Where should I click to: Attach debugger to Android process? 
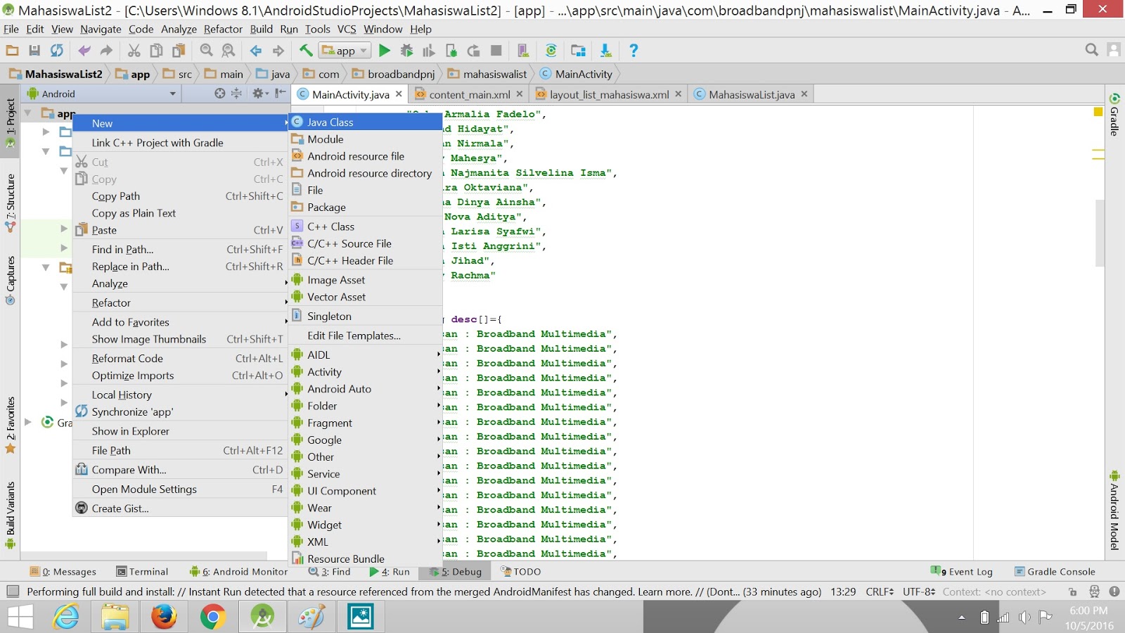click(x=451, y=50)
